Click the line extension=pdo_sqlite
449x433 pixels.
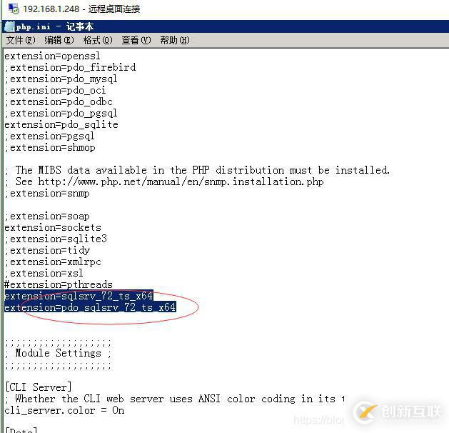point(61,124)
